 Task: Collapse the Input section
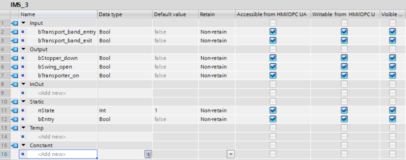(24, 23)
